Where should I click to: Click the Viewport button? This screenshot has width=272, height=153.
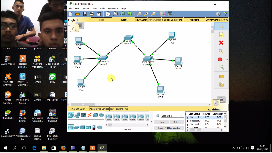click(x=194, y=20)
